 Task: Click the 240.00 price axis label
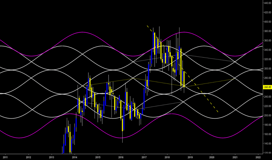(268, 97)
